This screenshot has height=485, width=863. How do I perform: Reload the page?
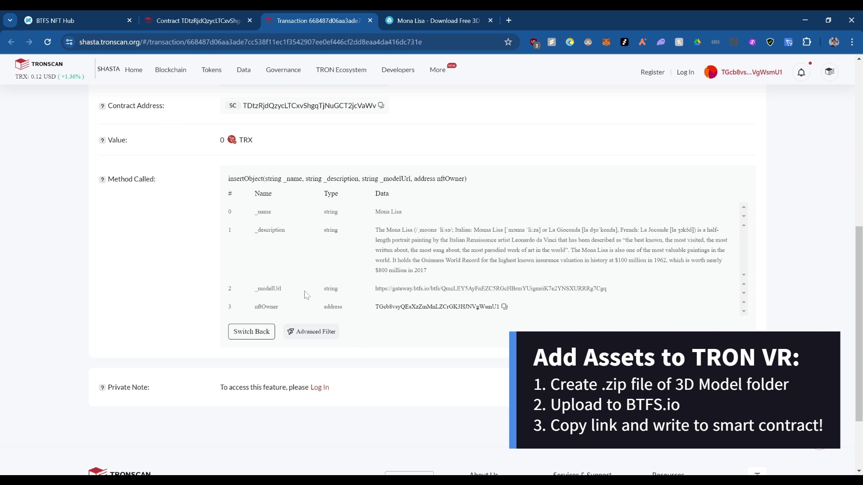point(48,42)
